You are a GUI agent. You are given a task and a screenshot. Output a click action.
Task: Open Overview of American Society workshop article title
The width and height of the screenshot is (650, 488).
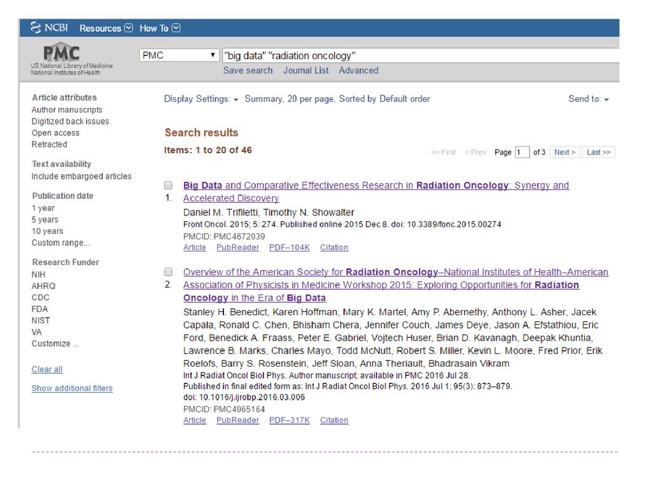coord(396,285)
